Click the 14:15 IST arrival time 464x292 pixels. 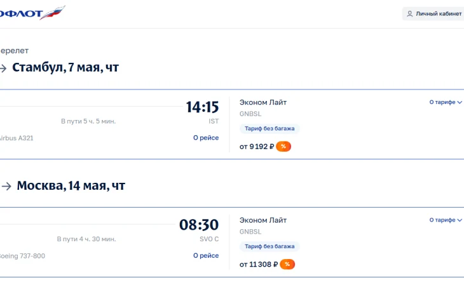tap(202, 107)
